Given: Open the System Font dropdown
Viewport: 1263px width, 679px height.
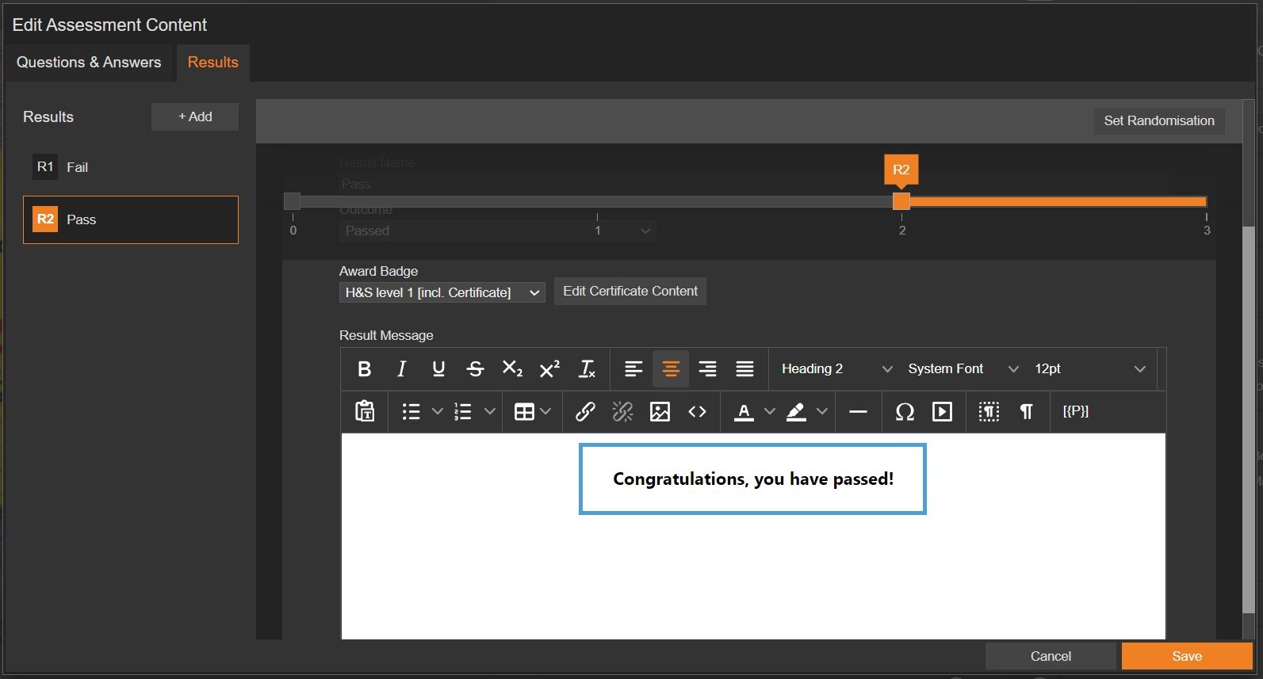Looking at the screenshot, I should [963, 369].
